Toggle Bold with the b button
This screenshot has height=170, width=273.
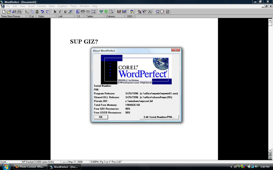55,12
